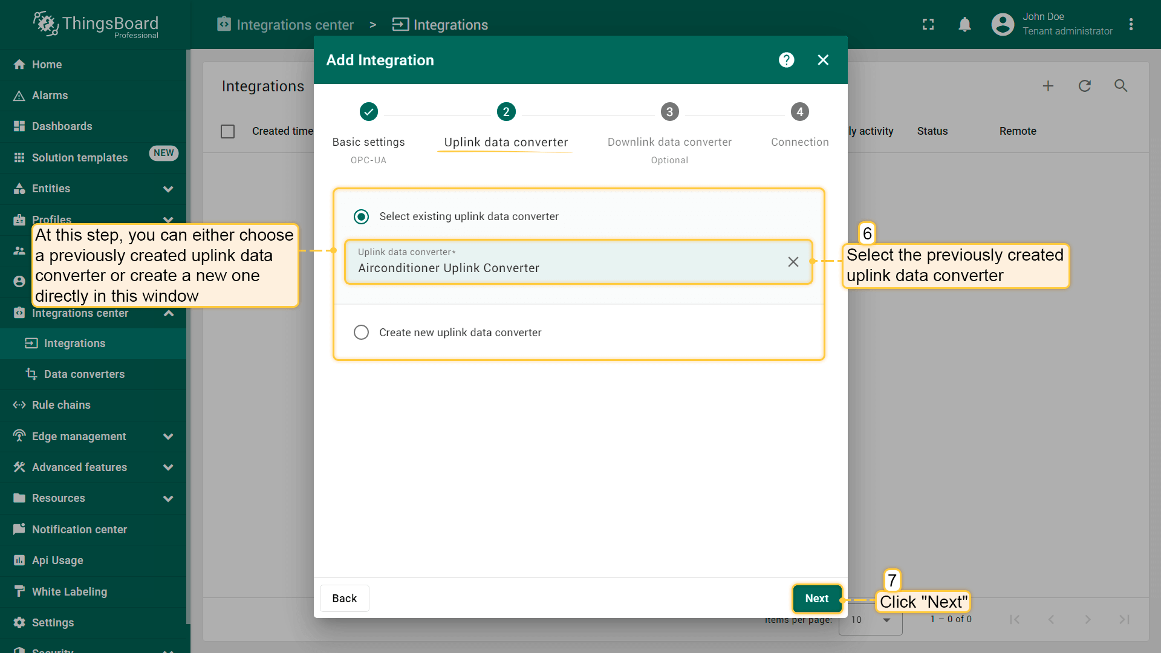Open search in integrations table
Screen dimensions: 1161x653
[x=1120, y=86]
